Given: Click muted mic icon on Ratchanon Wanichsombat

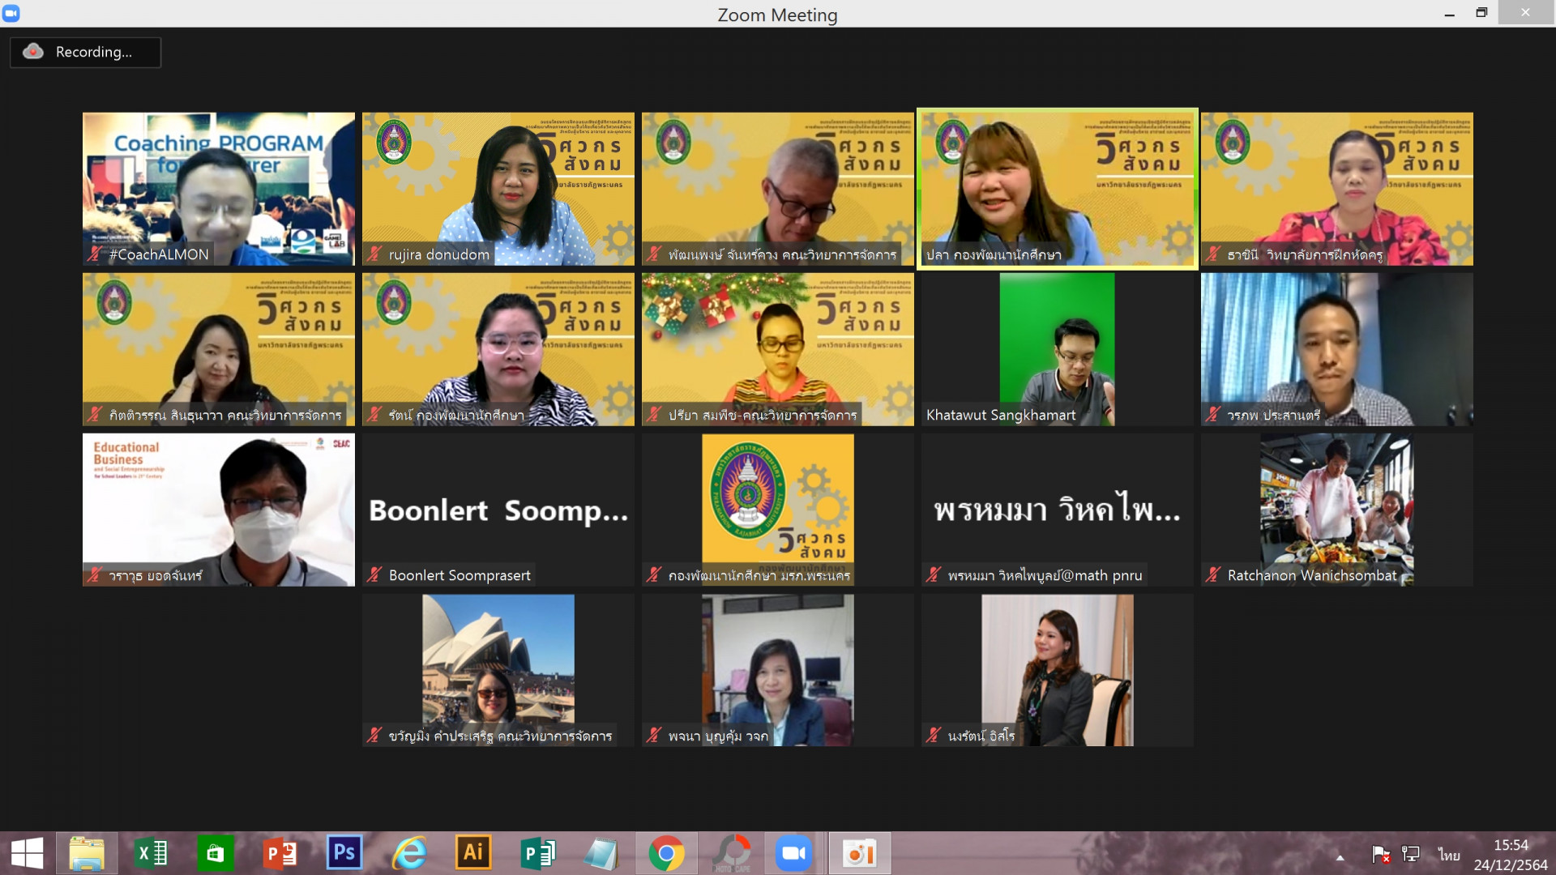Looking at the screenshot, I should [1212, 575].
